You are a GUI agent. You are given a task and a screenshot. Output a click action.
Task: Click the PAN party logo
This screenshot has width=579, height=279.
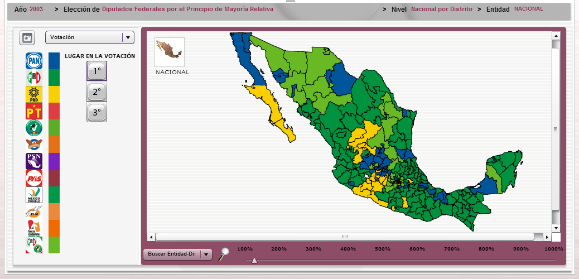34,61
